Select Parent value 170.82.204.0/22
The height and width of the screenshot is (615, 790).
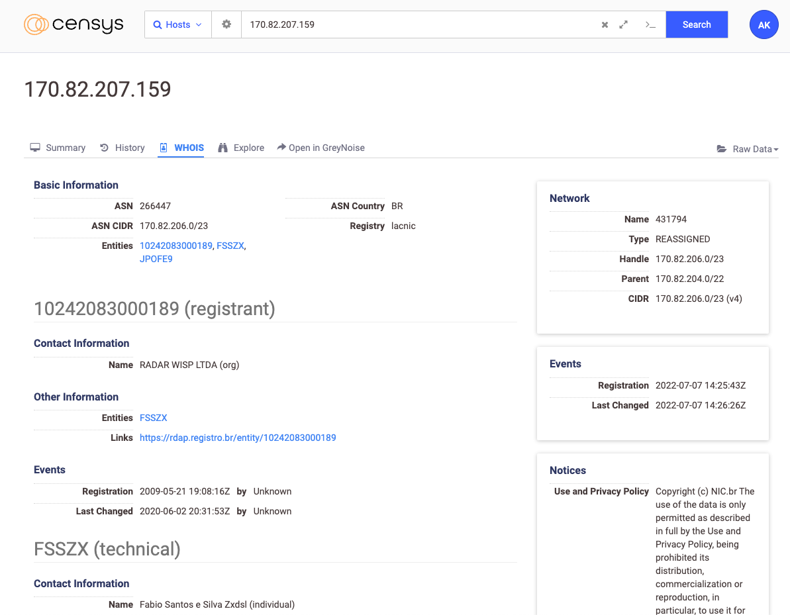pos(690,279)
